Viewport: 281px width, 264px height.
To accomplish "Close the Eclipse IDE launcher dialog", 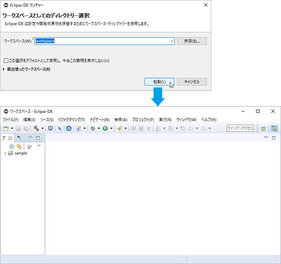I will tap(206, 5).
